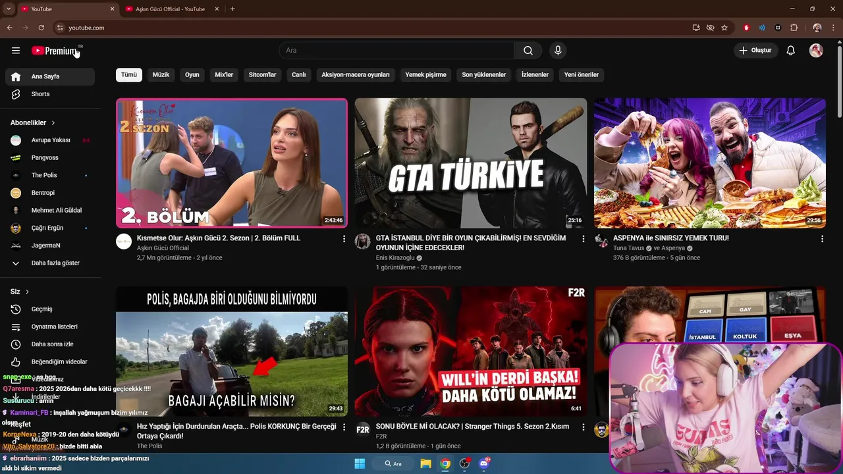The height and width of the screenshot is (474, 843).
Task: Select Son yüklenenler filter chip
Action: pos(484,75)
